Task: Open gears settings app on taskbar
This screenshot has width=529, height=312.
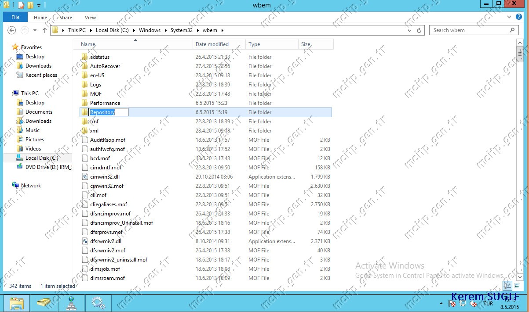Action: coord(98,303)
